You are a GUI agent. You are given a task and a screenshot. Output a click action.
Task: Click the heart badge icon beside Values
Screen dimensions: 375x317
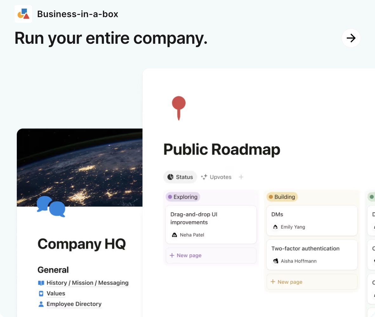[41, 294]
